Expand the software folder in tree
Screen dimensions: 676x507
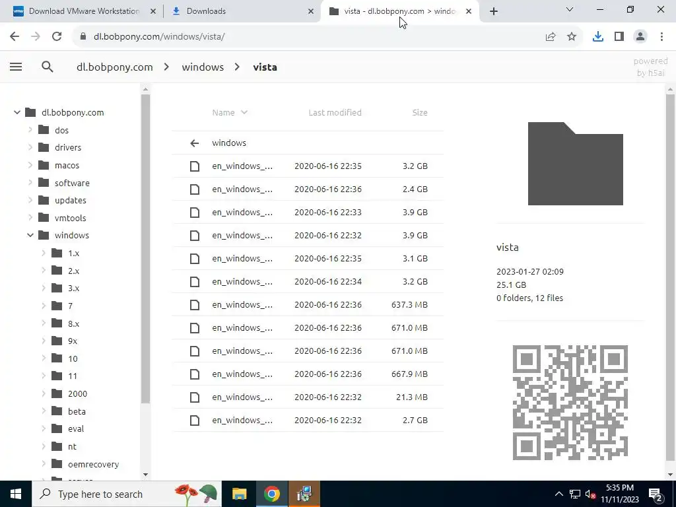30,183
